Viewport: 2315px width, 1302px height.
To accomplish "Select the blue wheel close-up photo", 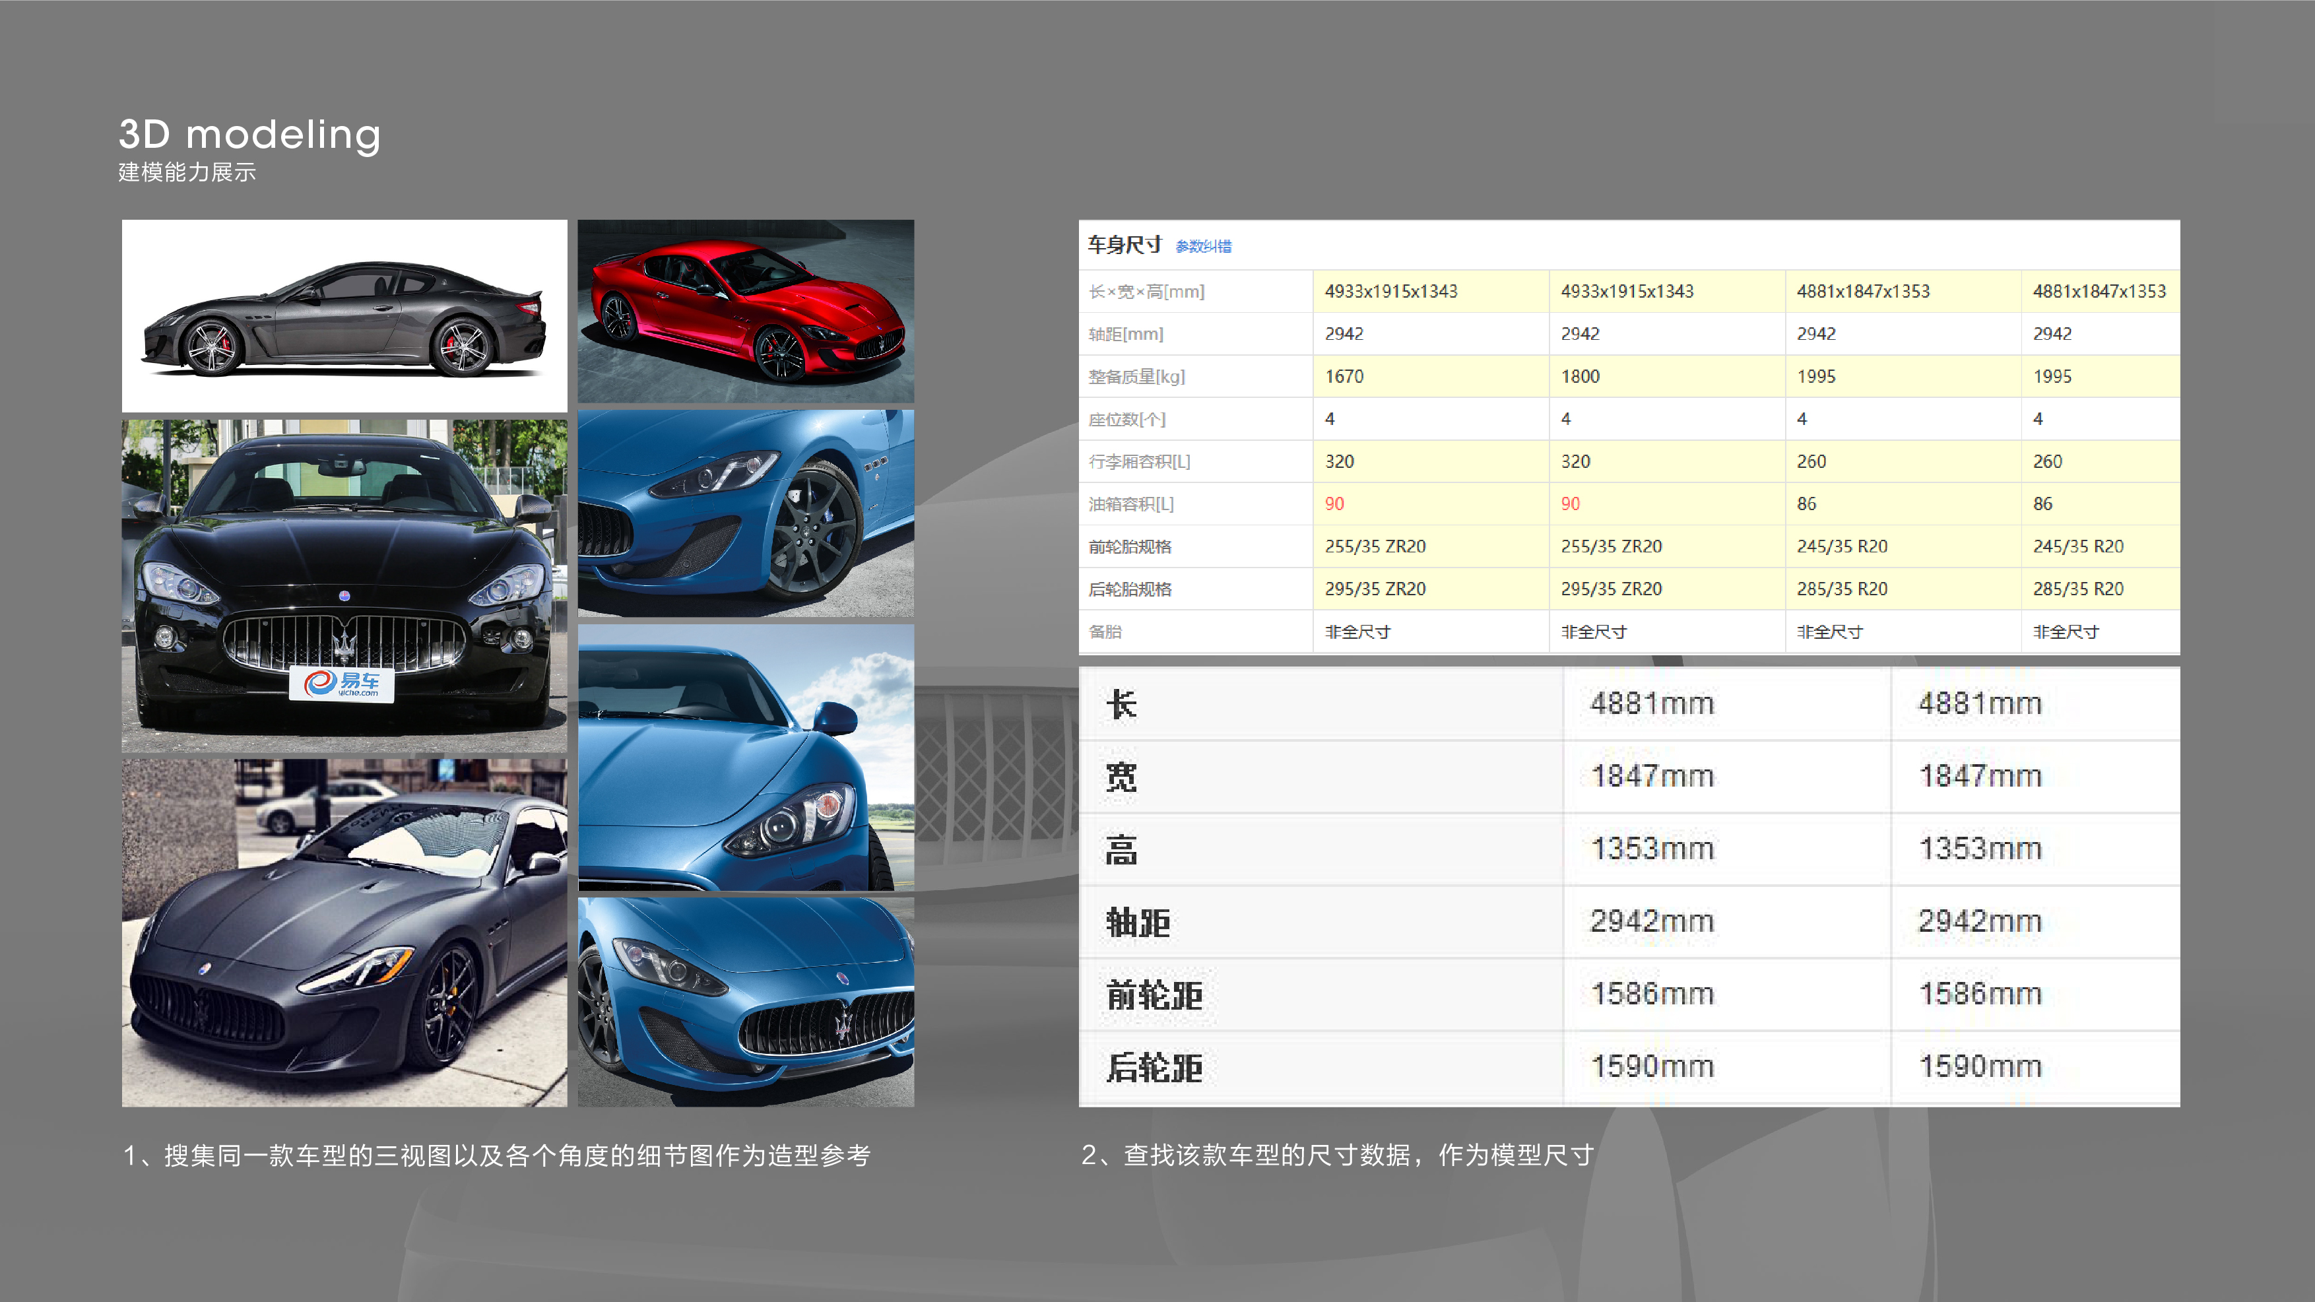I will (745, 513).
